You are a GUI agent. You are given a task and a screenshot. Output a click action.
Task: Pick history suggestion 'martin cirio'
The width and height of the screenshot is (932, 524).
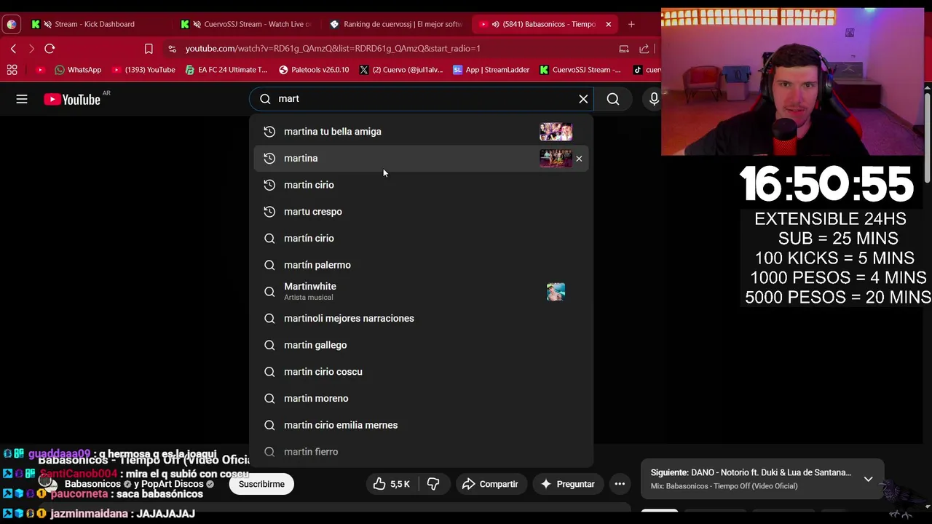(x=421, y=185)
